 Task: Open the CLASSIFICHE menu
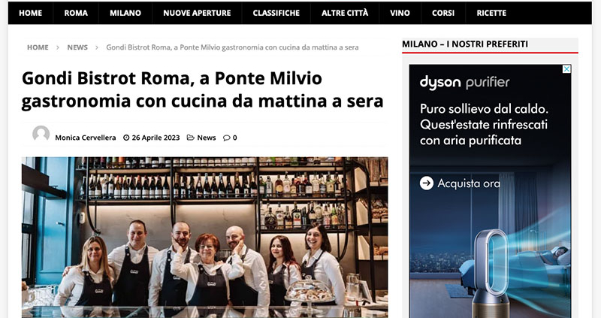coord(276,13)
